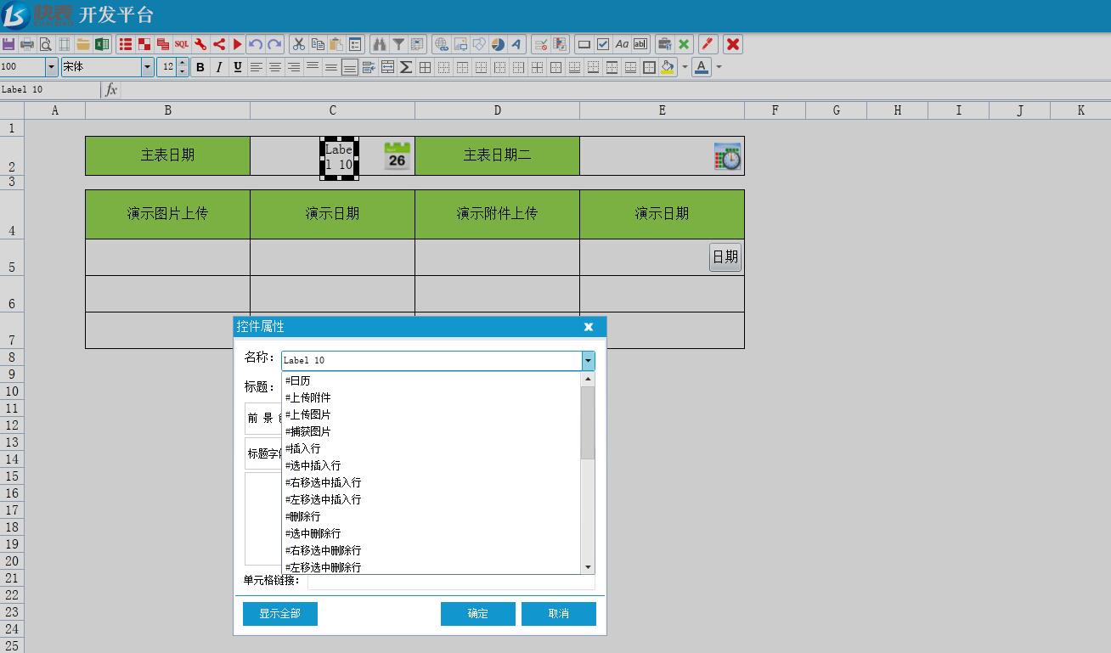Viewport: 1111px width, 653px height.
Task: Click the 显示全部 button
Action: click(x=280, y=614)
